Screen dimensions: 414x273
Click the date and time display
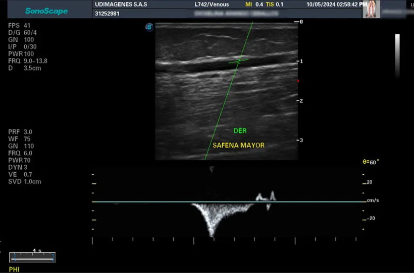(x=337, y=5)
